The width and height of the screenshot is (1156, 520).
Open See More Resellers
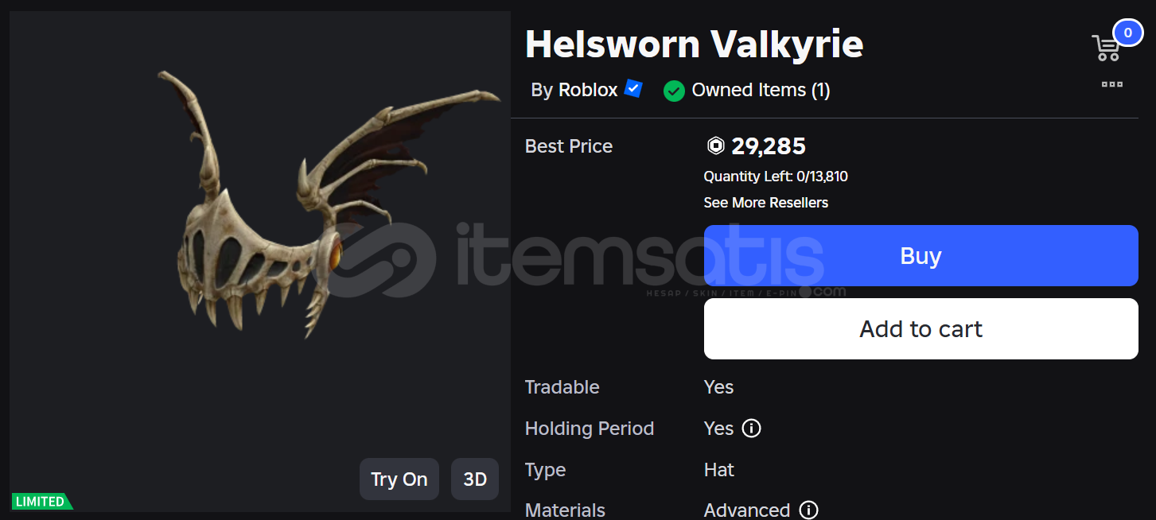click(x=765, y=203)
